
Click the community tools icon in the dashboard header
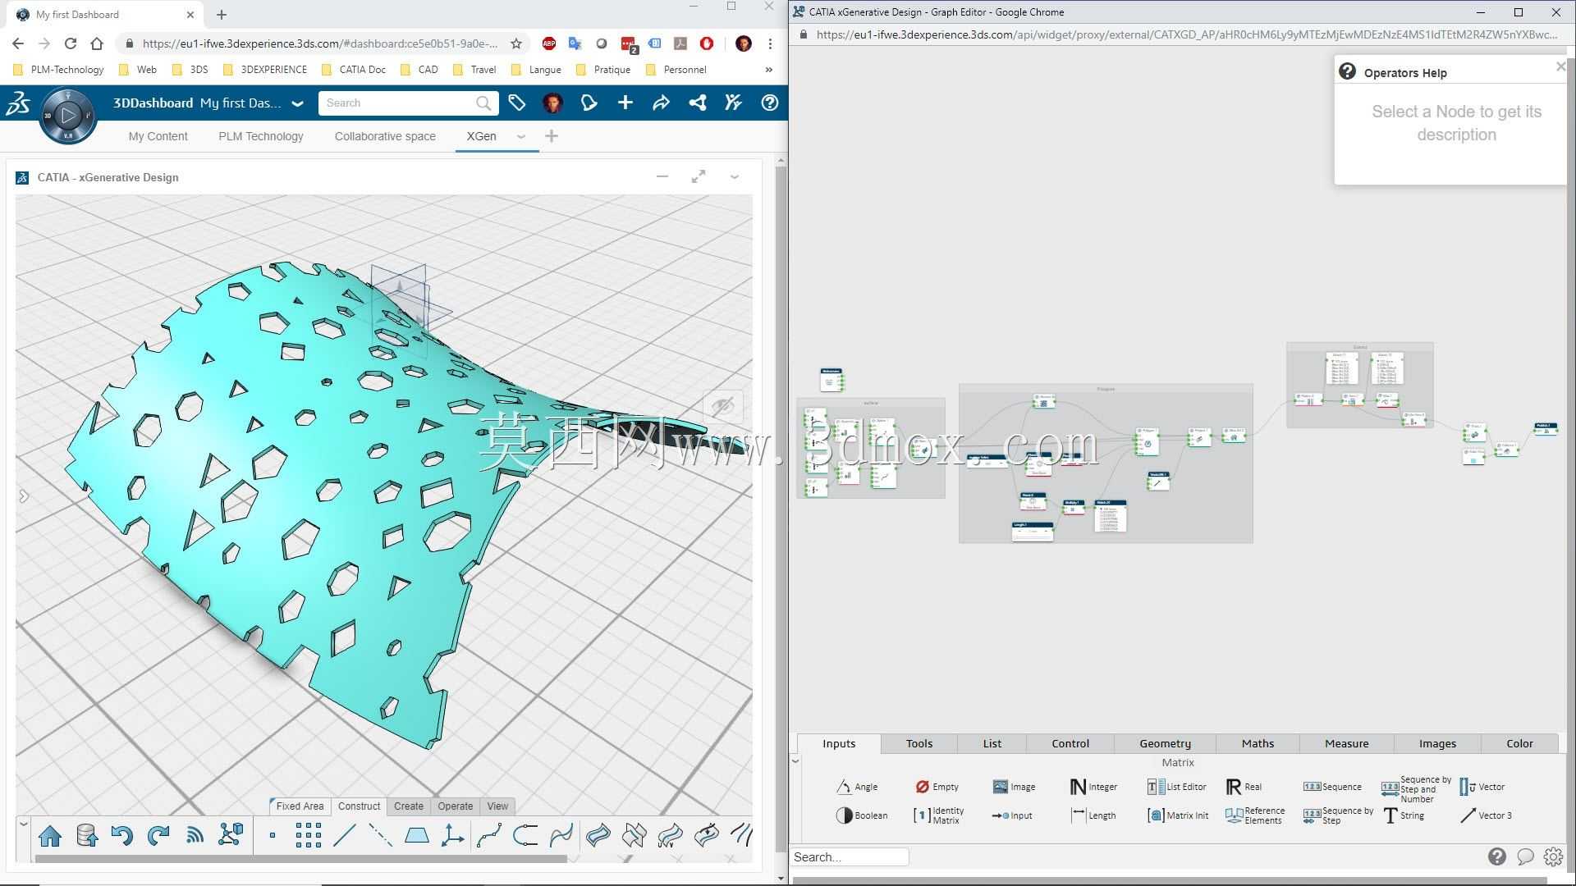[x=733, y=103]
